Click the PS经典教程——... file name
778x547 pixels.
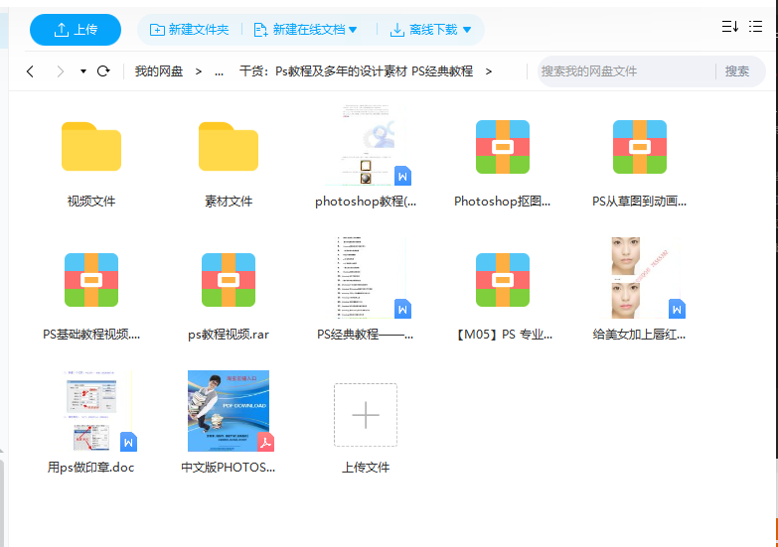[366, 335]
